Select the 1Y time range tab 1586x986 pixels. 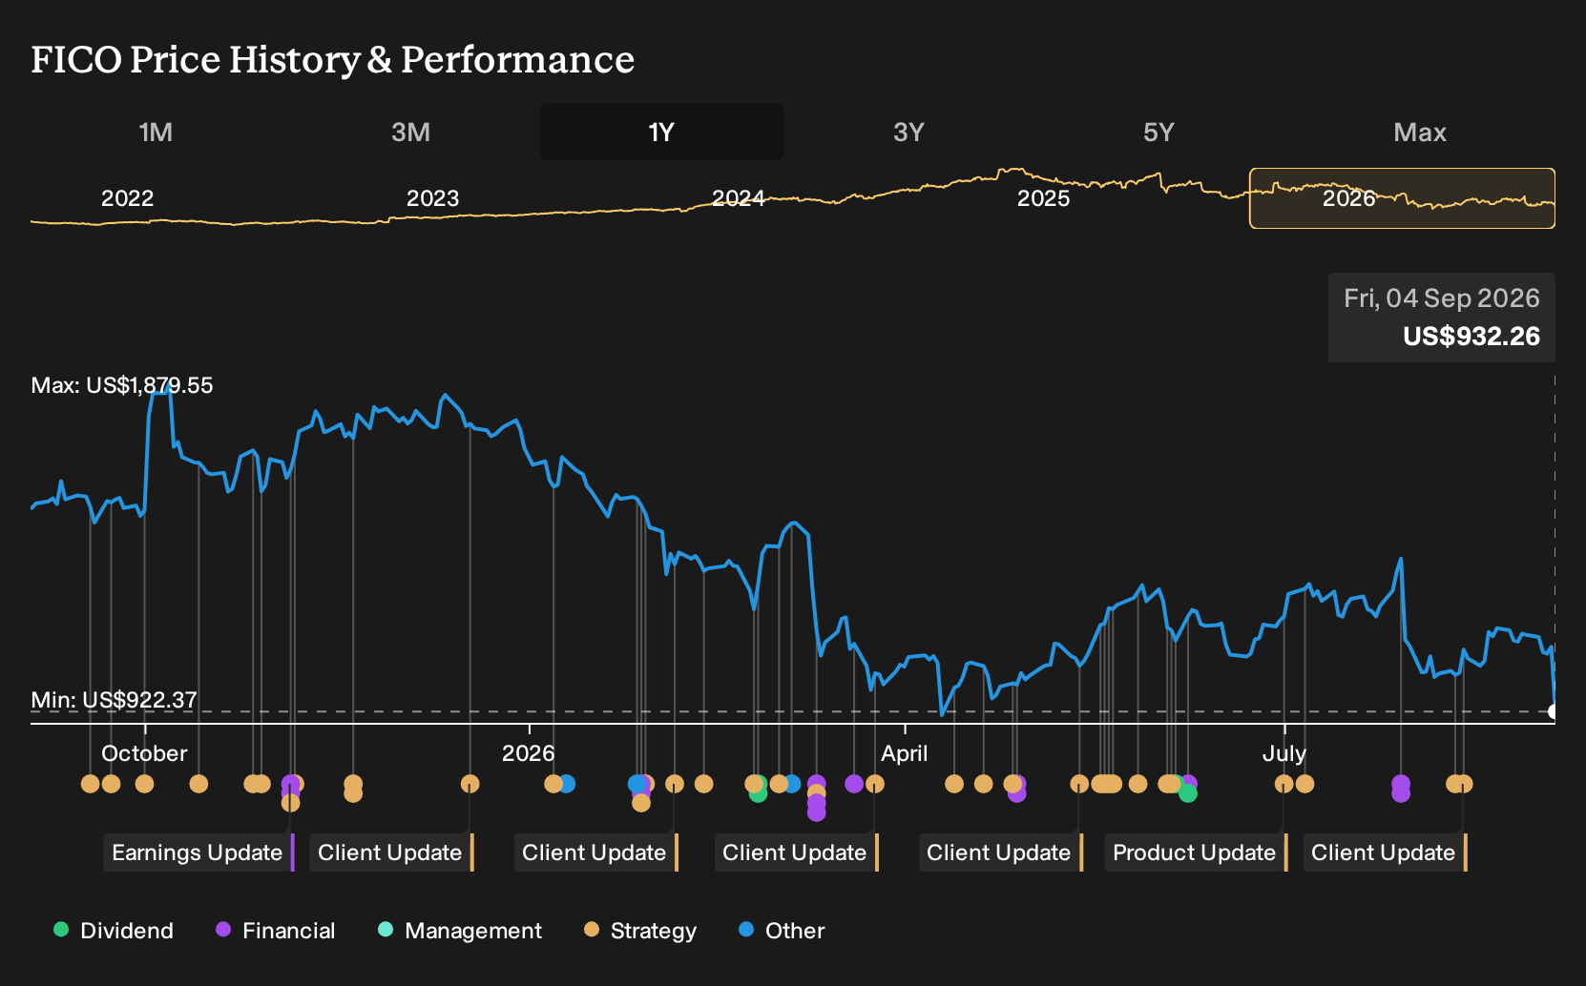(661, 132)
